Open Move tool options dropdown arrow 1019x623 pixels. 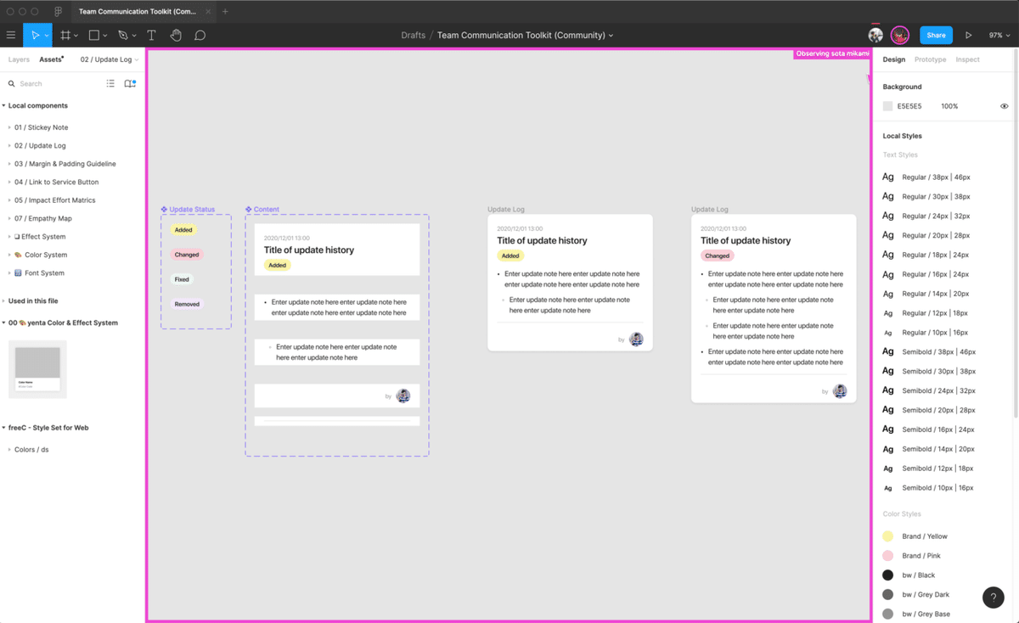(47, 36)
